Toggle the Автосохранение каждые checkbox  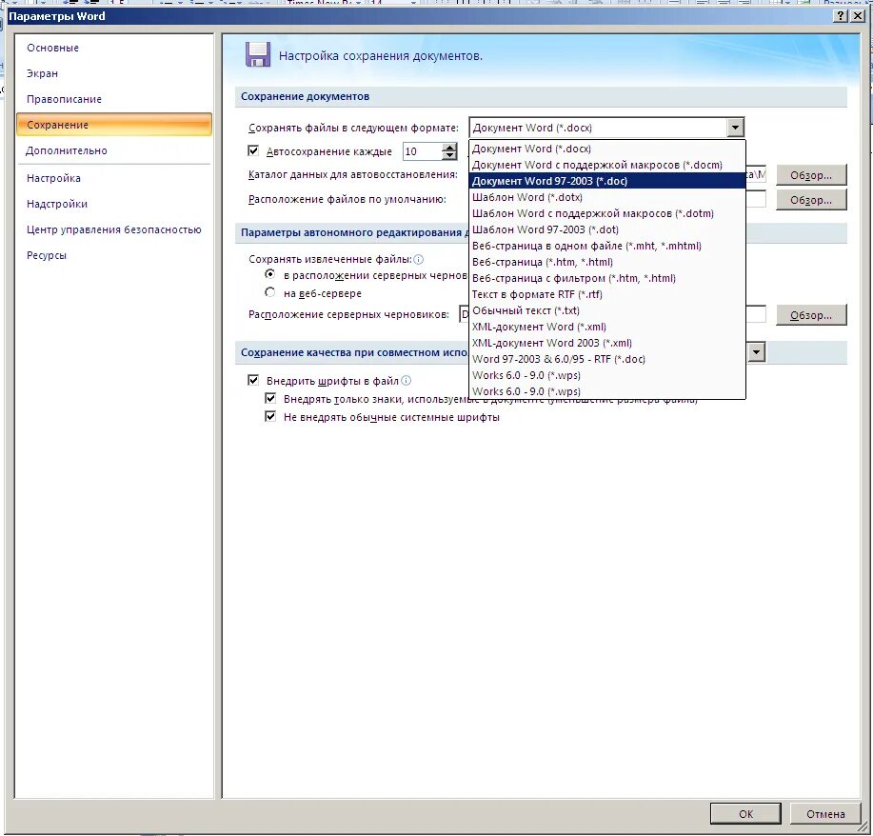pos(253,151)
